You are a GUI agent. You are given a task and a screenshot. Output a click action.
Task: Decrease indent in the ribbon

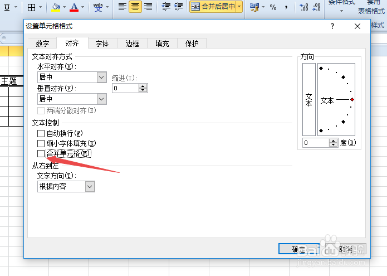click(166, 7)
